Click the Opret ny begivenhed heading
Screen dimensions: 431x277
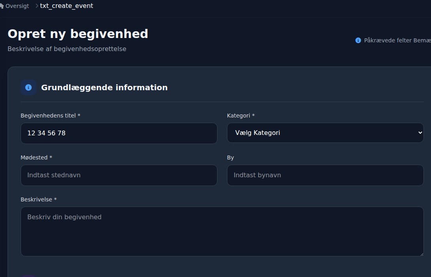tap(78, 34)
